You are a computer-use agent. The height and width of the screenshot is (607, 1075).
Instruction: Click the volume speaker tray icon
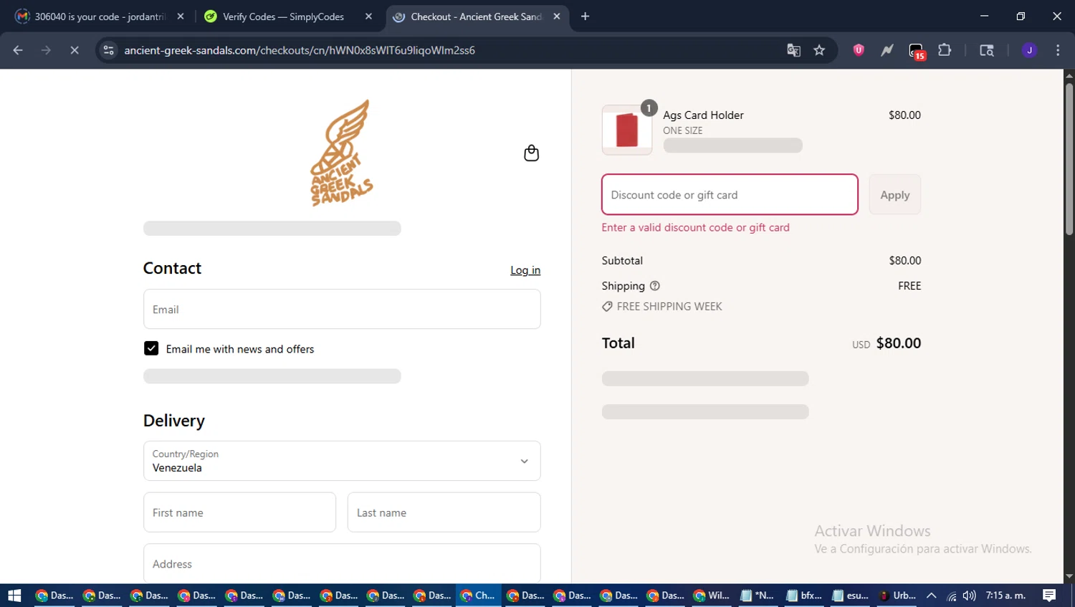click(969, 596)
